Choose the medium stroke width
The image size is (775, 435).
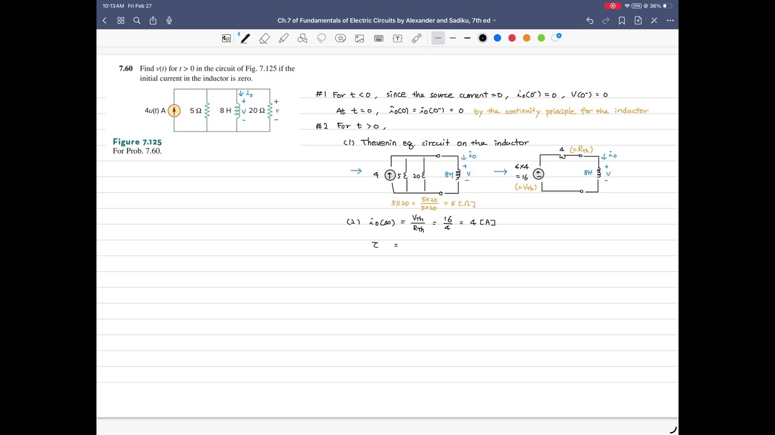452,38
